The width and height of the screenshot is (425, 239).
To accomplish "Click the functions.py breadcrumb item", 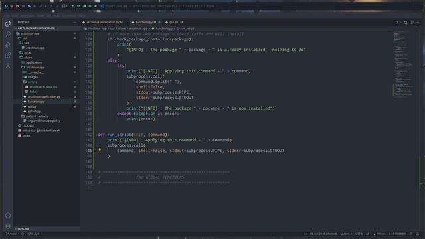I will point(162,29).
